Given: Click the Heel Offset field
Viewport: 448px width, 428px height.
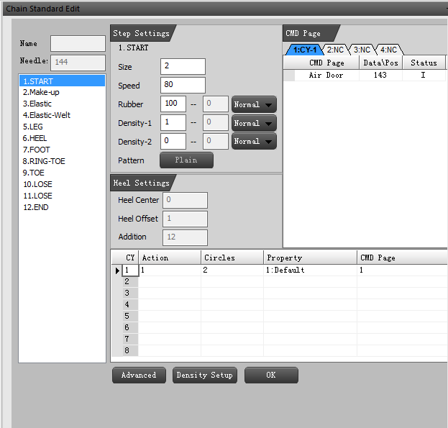Looking at the screenshot, I should 185,219.
